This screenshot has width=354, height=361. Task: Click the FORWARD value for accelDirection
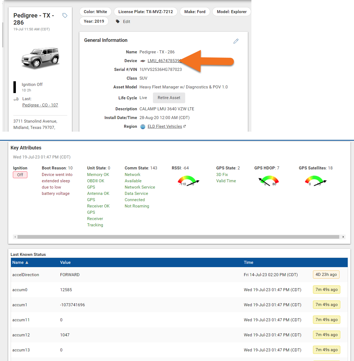[70, 275]
